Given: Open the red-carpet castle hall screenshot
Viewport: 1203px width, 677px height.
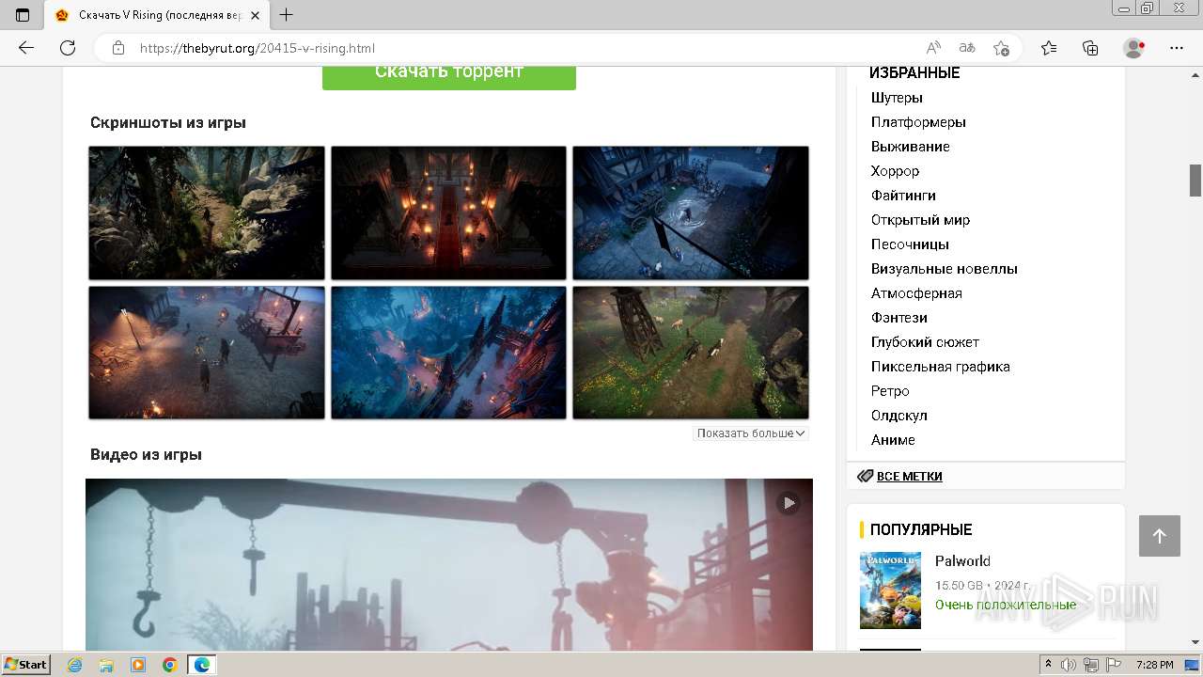Looking at the screenshot, I should point(448,213).
